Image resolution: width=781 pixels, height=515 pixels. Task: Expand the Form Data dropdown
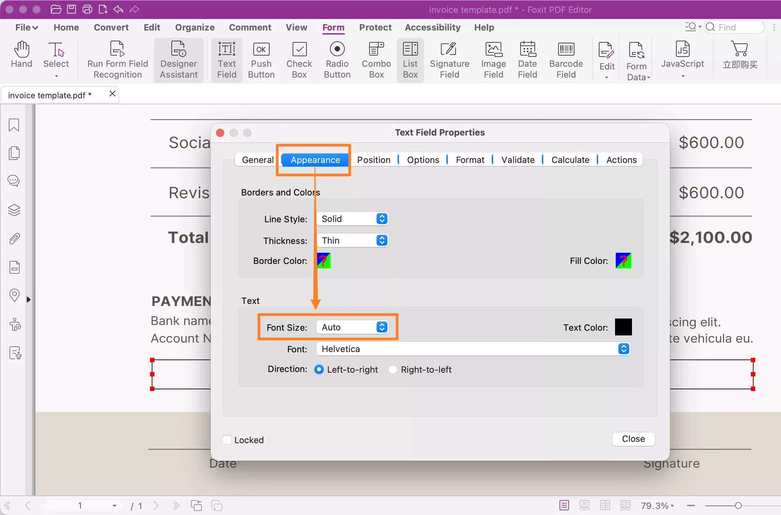tap(638, 61)
